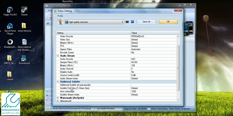The height and width of the screenshot is (116, 233).
Task: Click the audio Bitrate value 128
Action: 154,66
